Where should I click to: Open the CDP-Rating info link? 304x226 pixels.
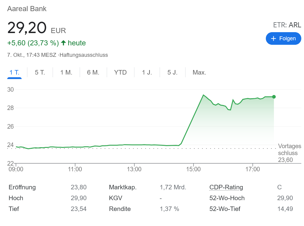(226, 187)
